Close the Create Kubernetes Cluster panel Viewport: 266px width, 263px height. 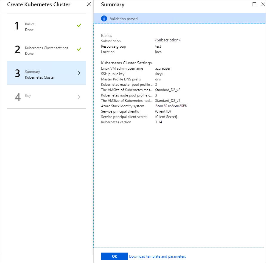click(89, 4)
